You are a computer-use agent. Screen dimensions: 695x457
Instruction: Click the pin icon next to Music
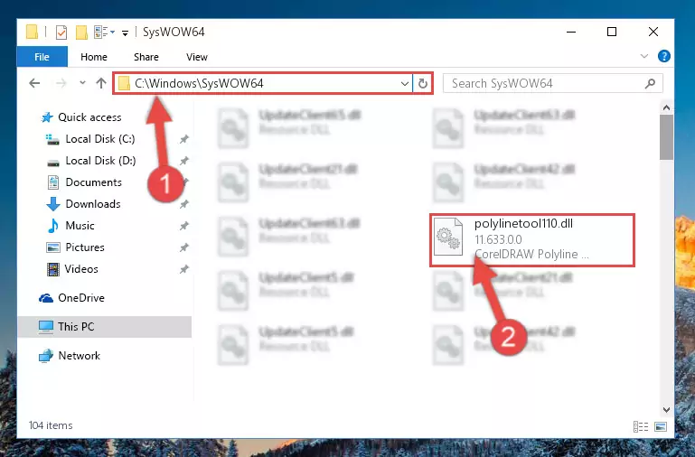(x=184, y=227)
